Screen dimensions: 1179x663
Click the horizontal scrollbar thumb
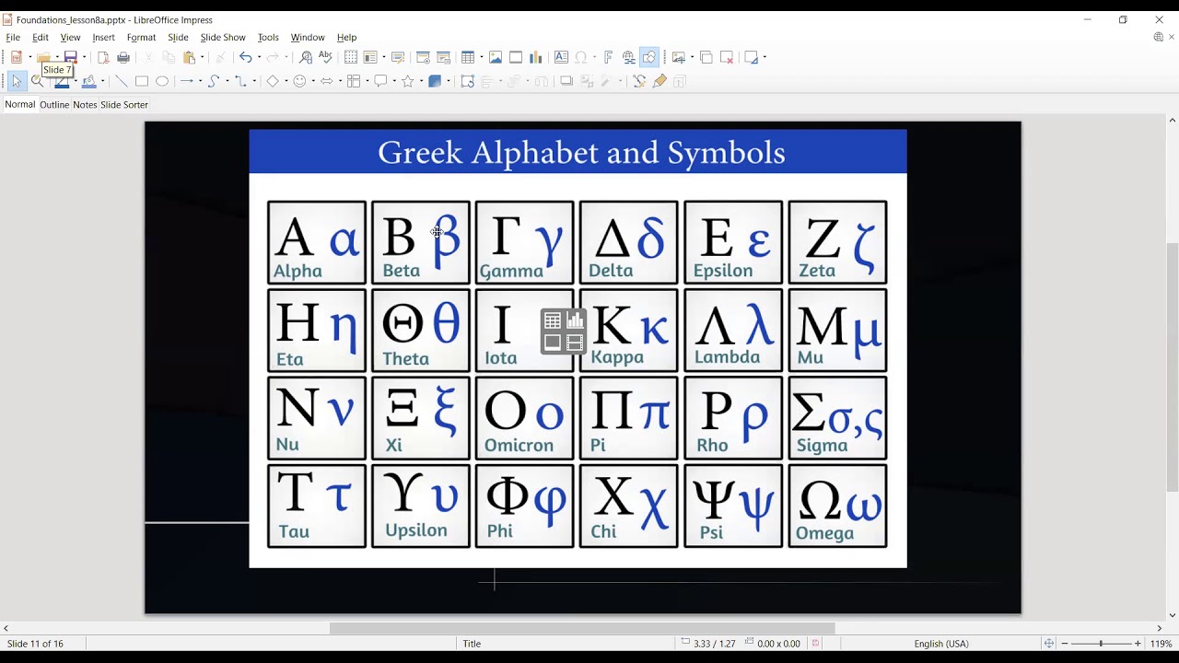coord(582,628)
